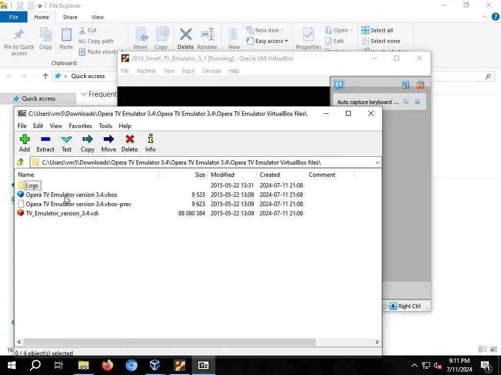Click the Test icon in 7-Zip
The width and height of the screenshot is (501, 375).
[x=67, y=143]
